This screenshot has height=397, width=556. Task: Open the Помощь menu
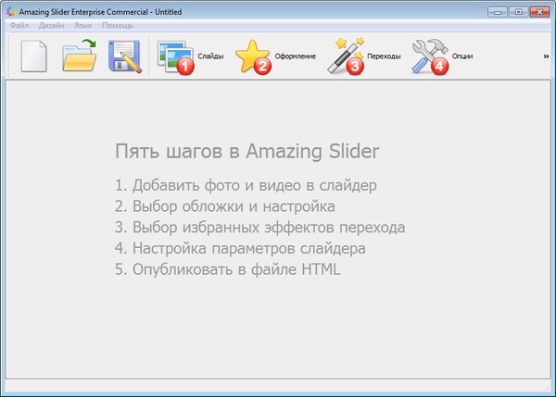[x=118, y=26]
